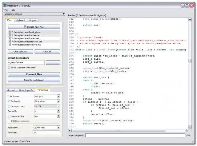Screen dimensions: 197x146
Task: Select F:/tests/testcases/sweave.tex in file list
Action: click(34, 45)
